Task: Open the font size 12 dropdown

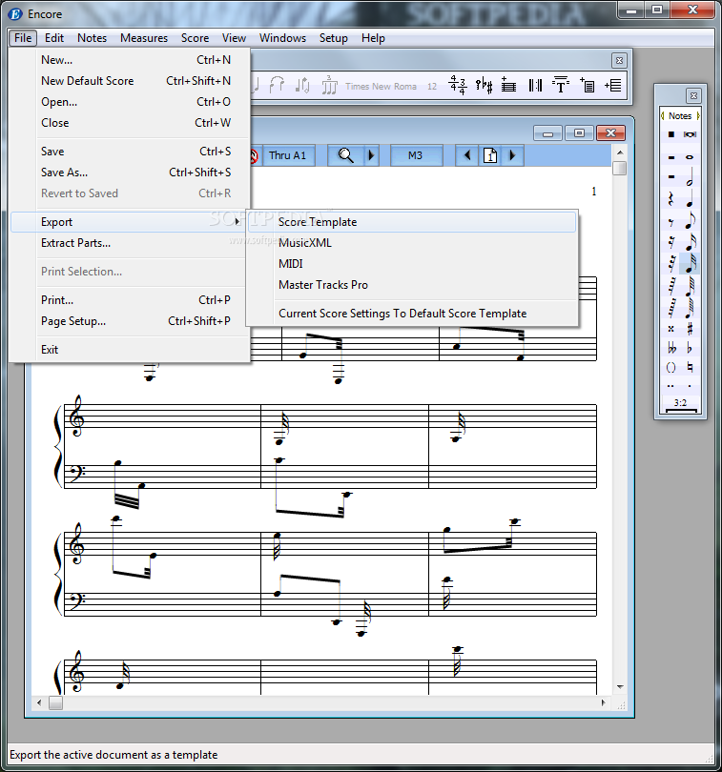Action: pos(432,86)
